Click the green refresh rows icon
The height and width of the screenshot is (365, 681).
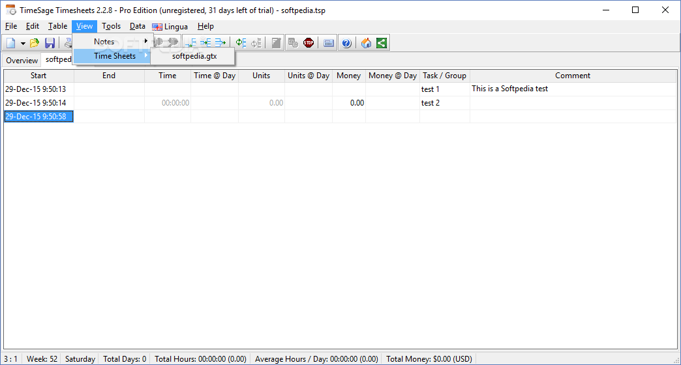[241, 43]
